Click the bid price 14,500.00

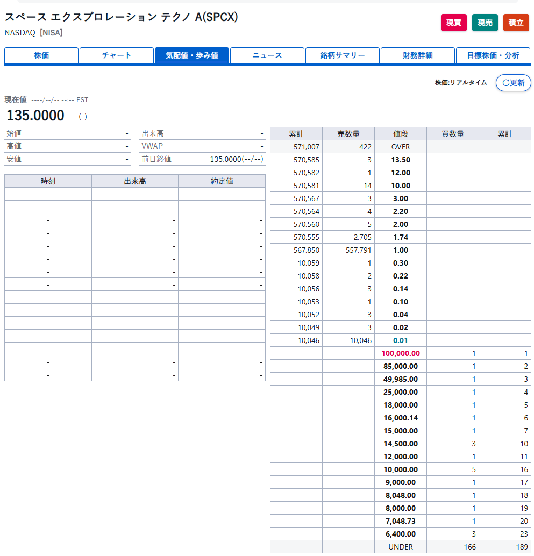tap(401, 444)
